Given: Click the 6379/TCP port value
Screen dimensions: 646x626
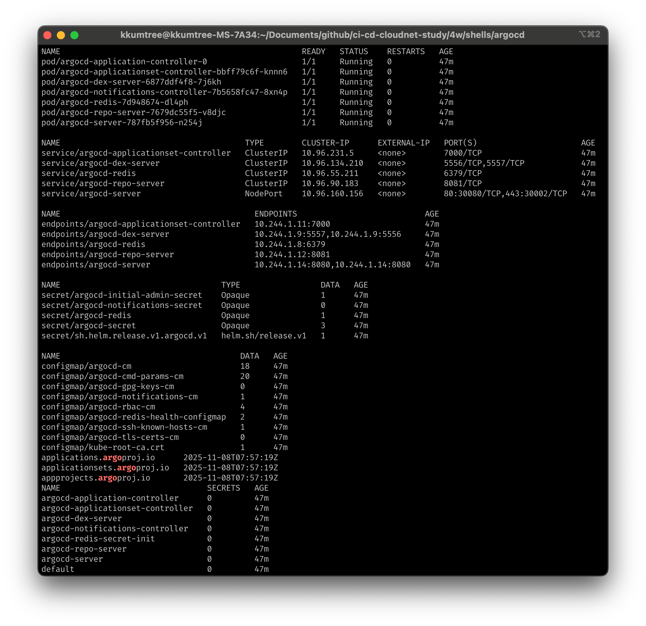Looking at the screenshot, I should tap(463, 174).
